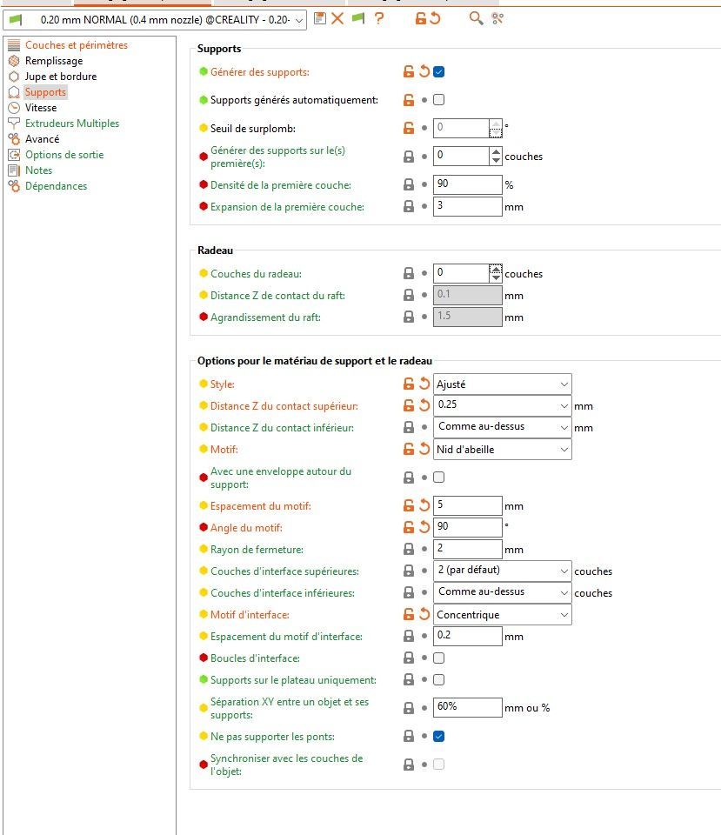The width and height of the screenshot is (721, 835).
Task: Enable Supports sur le plateau uniquement
Action: (439, 680)
